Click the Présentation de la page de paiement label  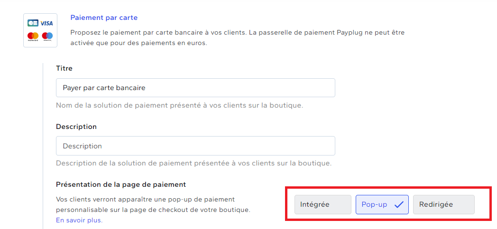click(121, 184)
